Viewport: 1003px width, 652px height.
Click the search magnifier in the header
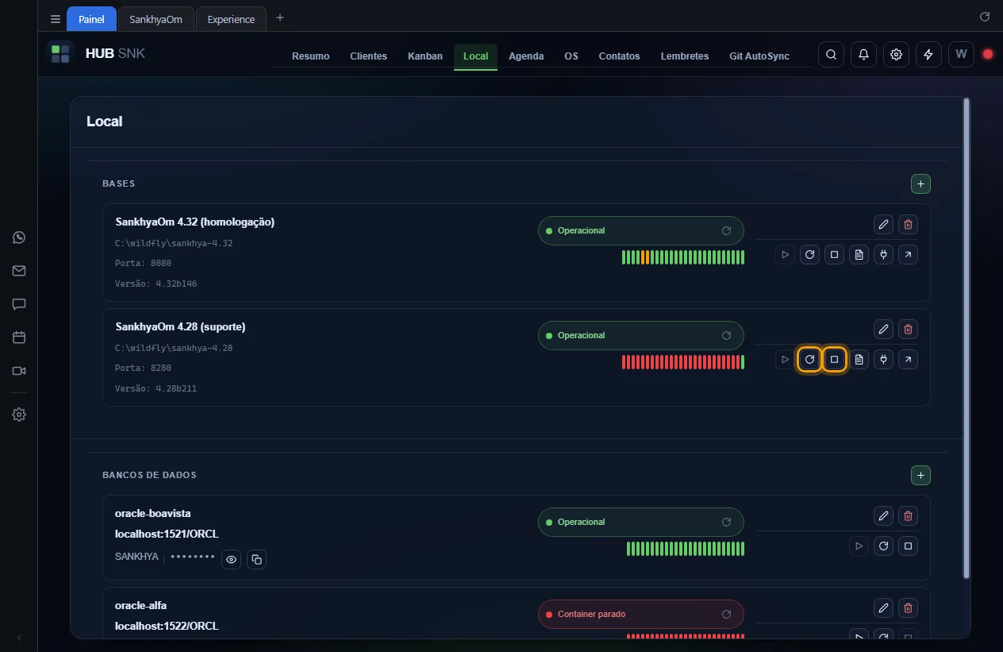click(x=831, y=55)
